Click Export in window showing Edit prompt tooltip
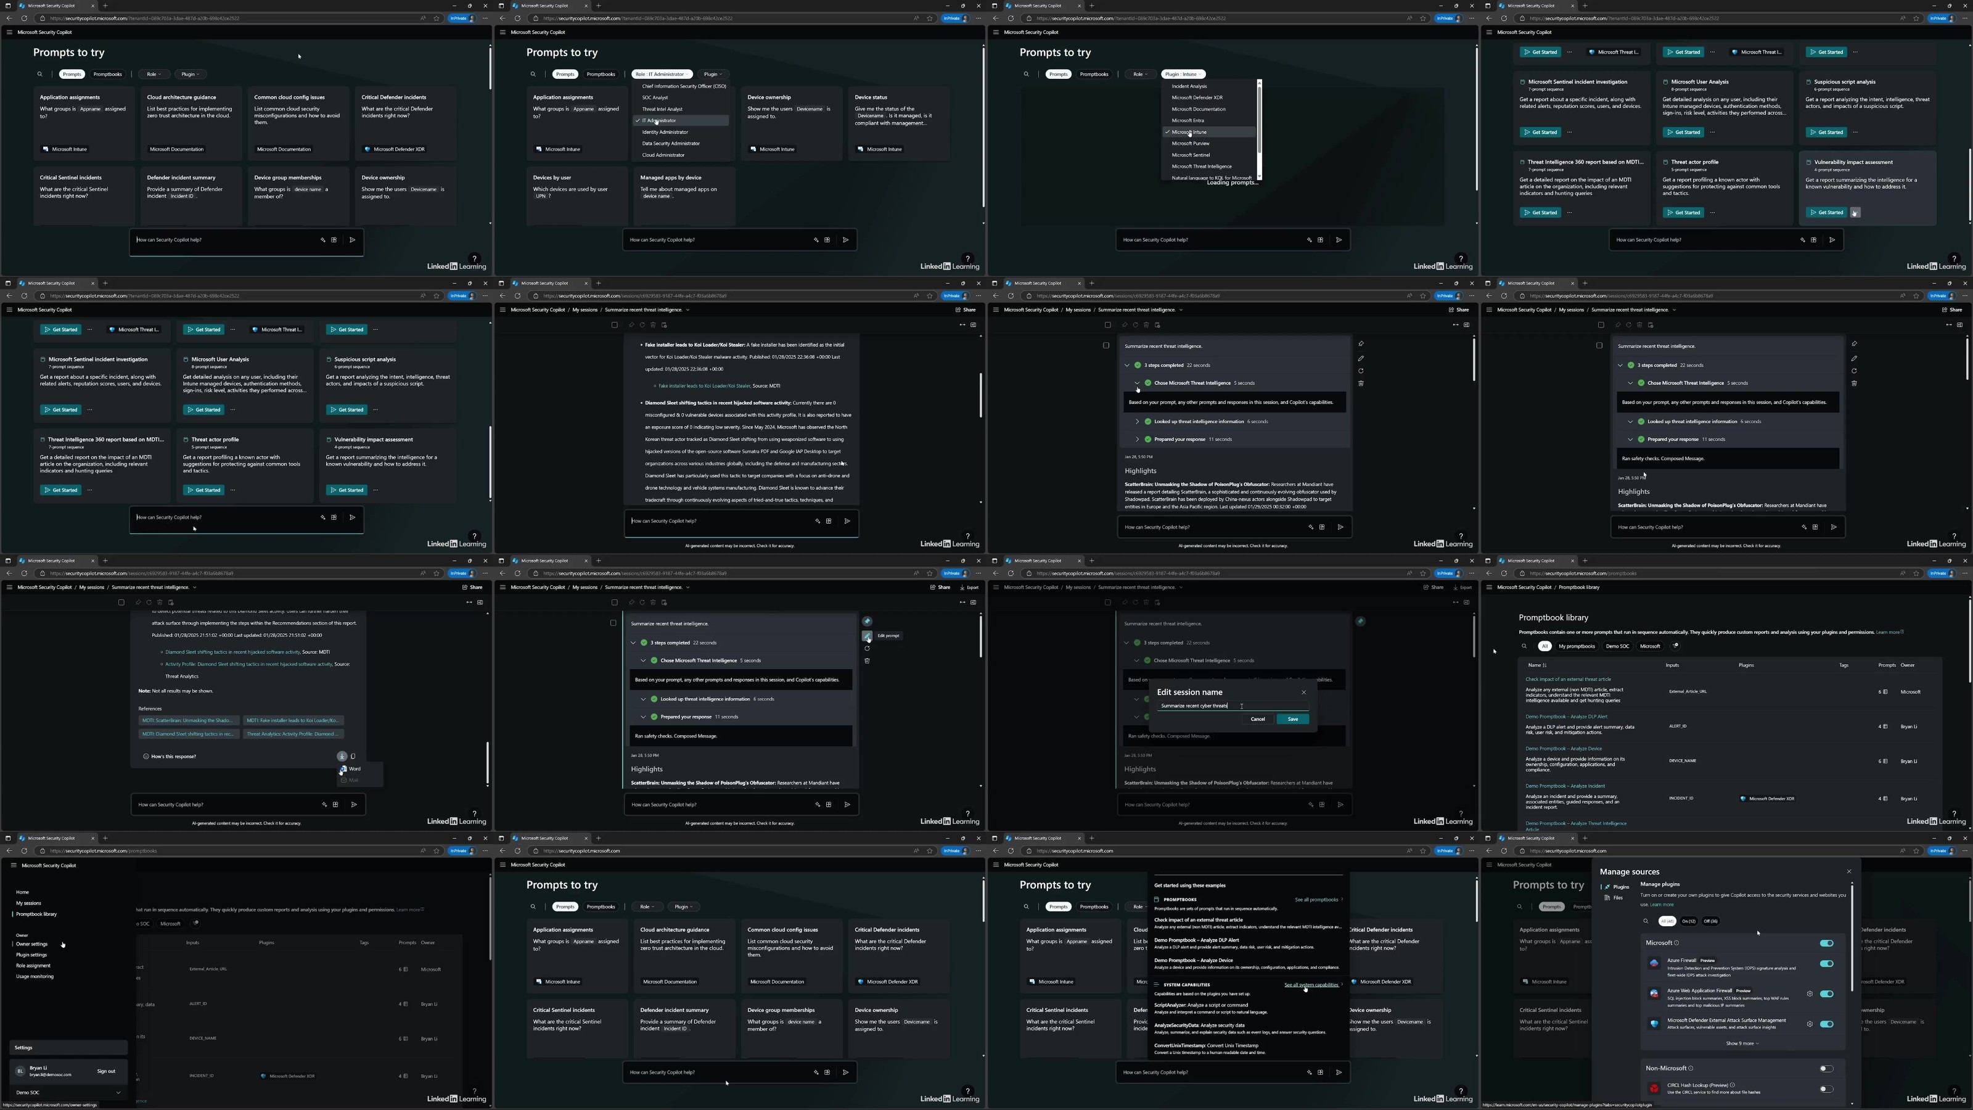This screenshot has width=1973, height=1110. click(969, 588)
